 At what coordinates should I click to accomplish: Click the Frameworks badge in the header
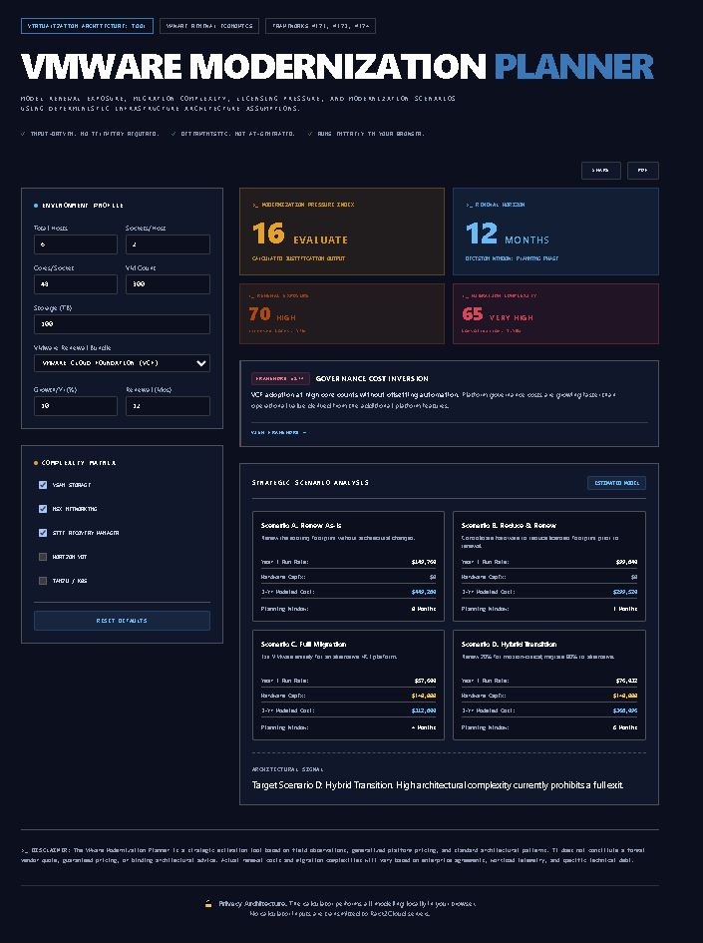click(320, 26)
